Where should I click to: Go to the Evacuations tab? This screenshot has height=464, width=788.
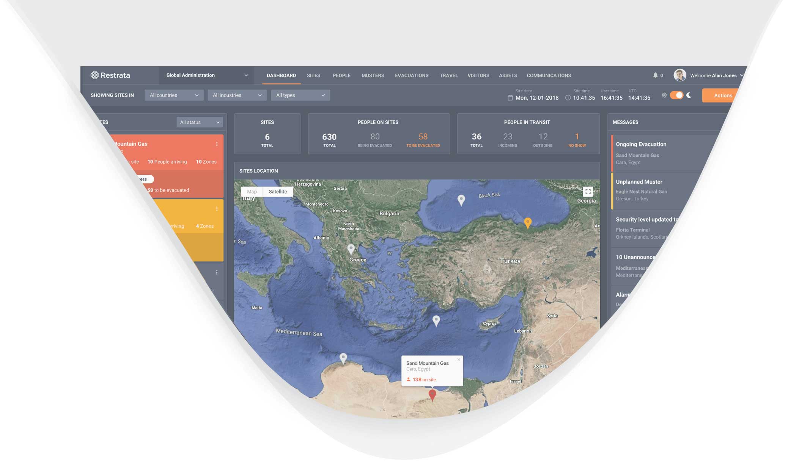pos(411,76)
